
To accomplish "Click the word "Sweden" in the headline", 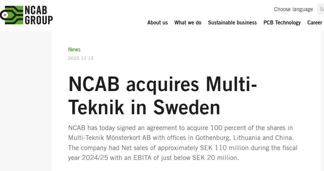I will tap(187, 107).
